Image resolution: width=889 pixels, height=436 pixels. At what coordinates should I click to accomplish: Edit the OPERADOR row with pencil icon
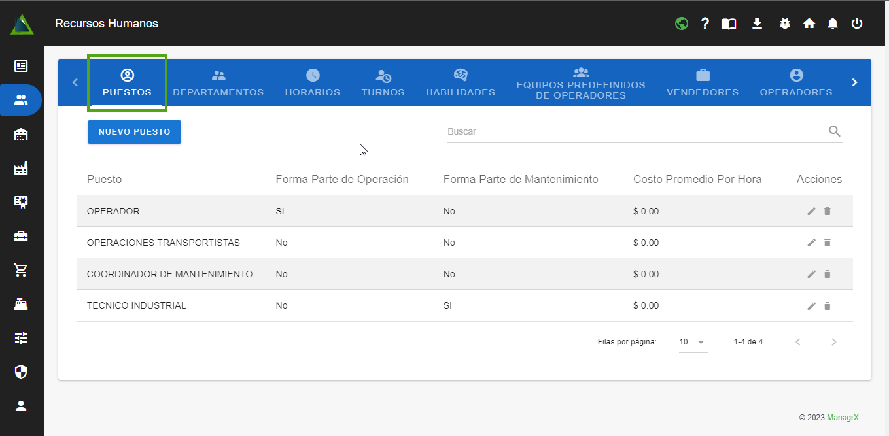812,211
